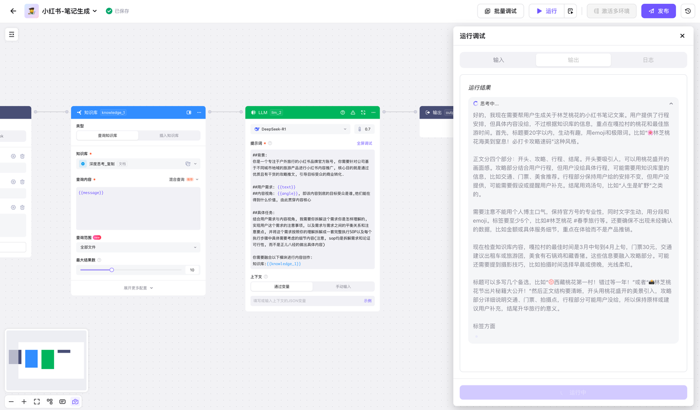Open the three-dot menu on knowledge_1 node
700x410 pixels.
click(199, 112)
